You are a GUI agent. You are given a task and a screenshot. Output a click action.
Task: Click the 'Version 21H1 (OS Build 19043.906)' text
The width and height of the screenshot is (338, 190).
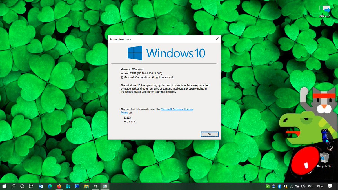[141, 73]
